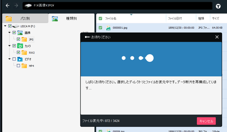Sort by 種類 column header
Viewport: 227px width, 132px height.
201,18
